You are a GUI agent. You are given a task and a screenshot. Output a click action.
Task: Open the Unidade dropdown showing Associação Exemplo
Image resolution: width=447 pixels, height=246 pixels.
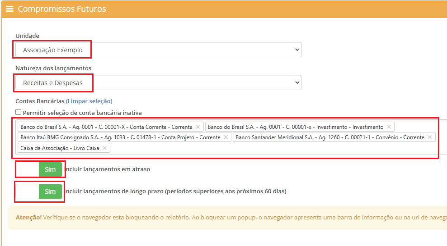(158, 50)
